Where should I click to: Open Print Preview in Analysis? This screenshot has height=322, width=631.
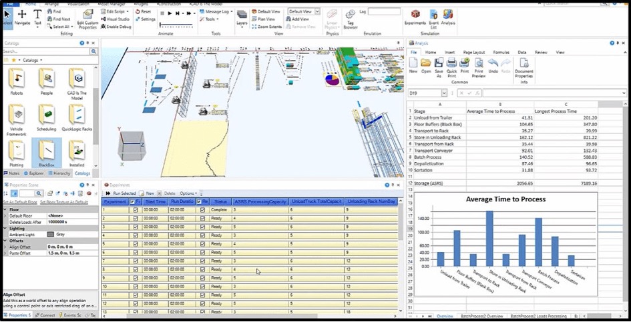click(479, 67)
